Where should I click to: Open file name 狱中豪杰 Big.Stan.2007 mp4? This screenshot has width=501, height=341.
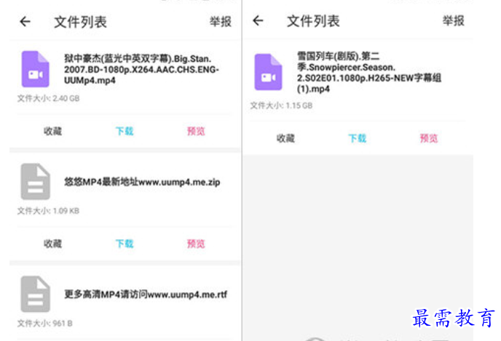pyautogui.click(x=141, y=69)
